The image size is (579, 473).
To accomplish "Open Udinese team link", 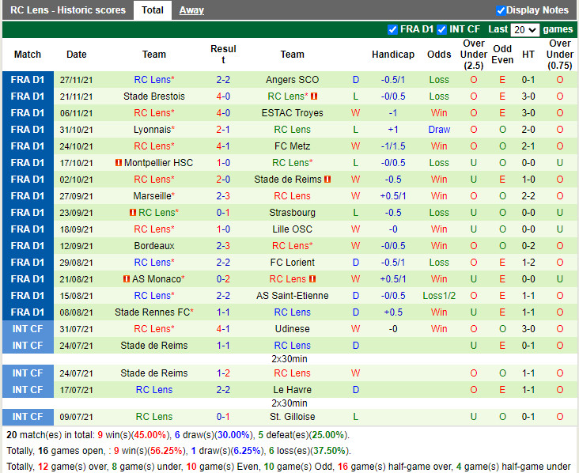I will [292, 329].
